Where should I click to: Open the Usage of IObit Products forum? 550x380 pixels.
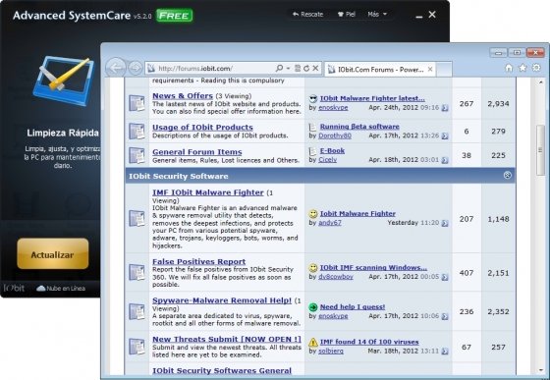[x=202, y=128]
